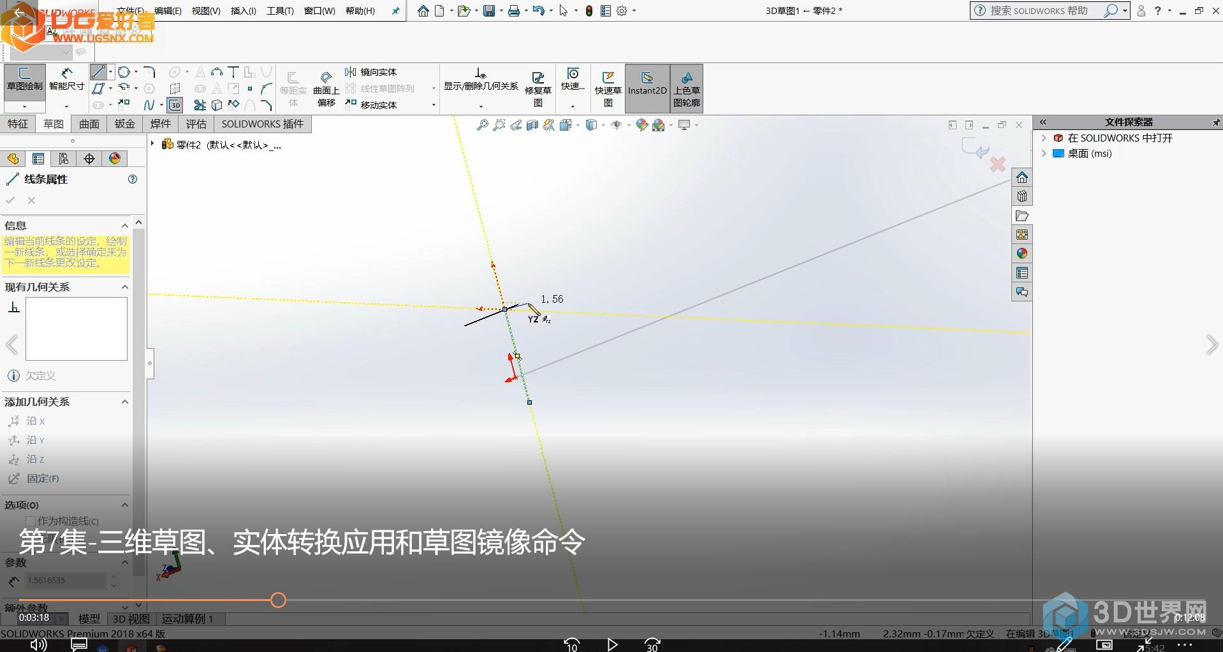
Task: Click 移动实体 move entities
Action: point(371,105)
